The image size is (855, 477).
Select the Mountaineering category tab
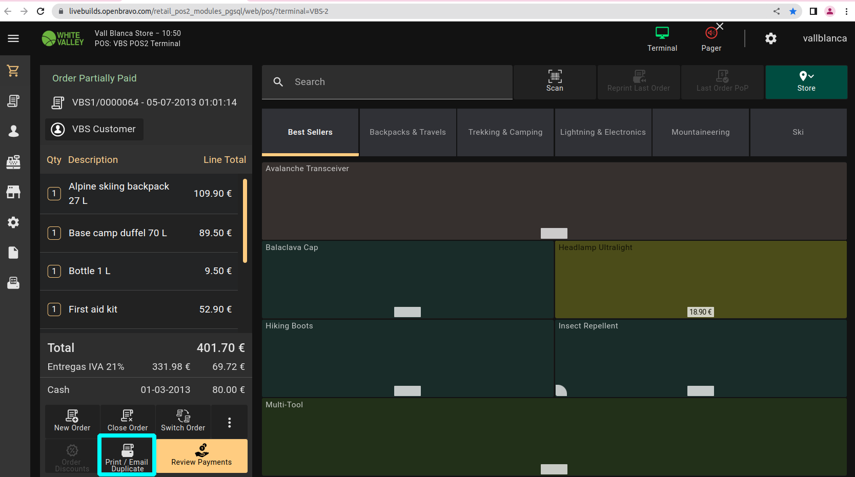(700, 132)
